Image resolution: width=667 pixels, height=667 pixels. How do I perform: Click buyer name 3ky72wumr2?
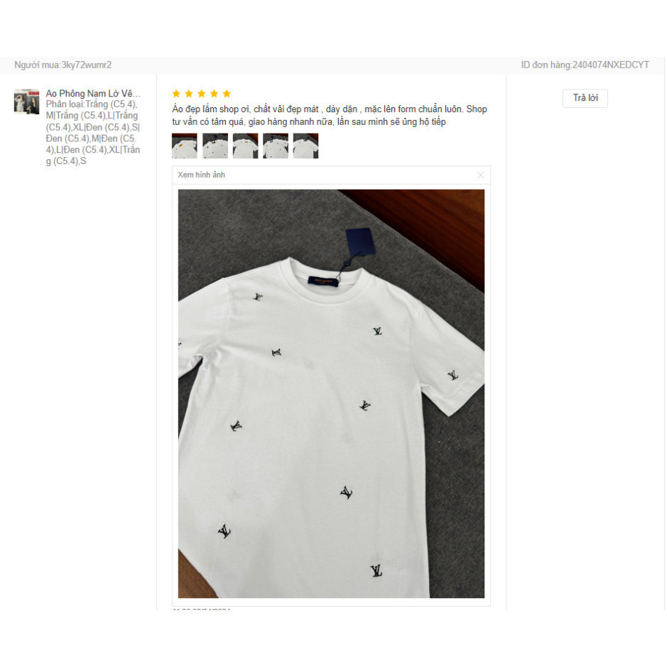[87, 65]
